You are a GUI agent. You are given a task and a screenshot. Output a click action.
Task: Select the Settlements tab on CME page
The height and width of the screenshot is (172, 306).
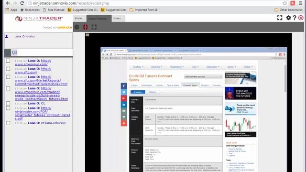147,86
